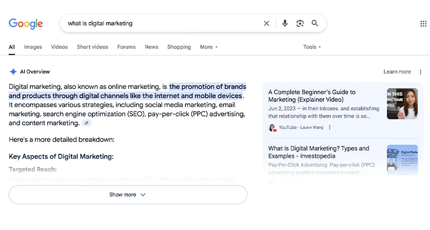This screenshot has height=230, width=430.
Task: Switch to the Images tab
Action: pyautogui.click(x=33, y=47)
